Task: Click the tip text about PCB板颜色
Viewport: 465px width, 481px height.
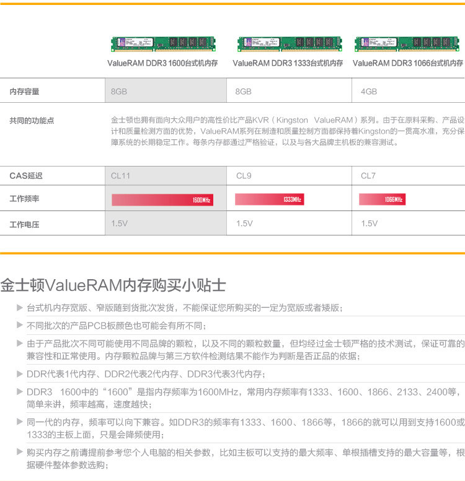Action: click(x=116, y=326)
